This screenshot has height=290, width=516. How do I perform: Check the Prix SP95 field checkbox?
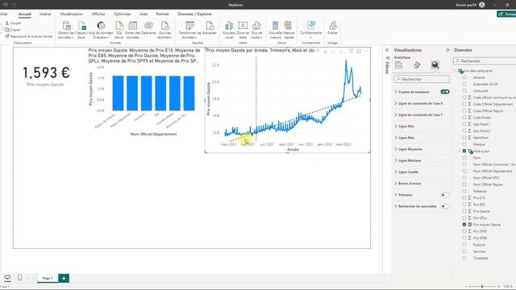(x=464, y=231)
